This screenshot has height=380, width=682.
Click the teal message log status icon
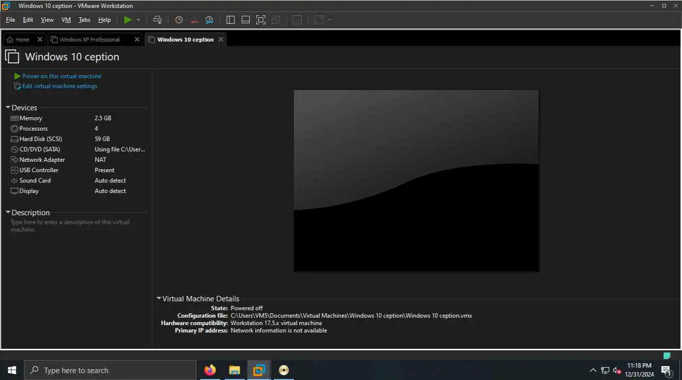click(x=667, y=355)
